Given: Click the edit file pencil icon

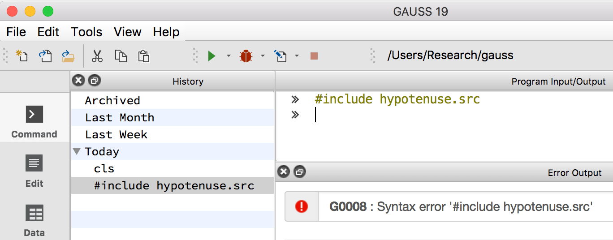Looking at the screenshot, I should (x=280, y=56).
